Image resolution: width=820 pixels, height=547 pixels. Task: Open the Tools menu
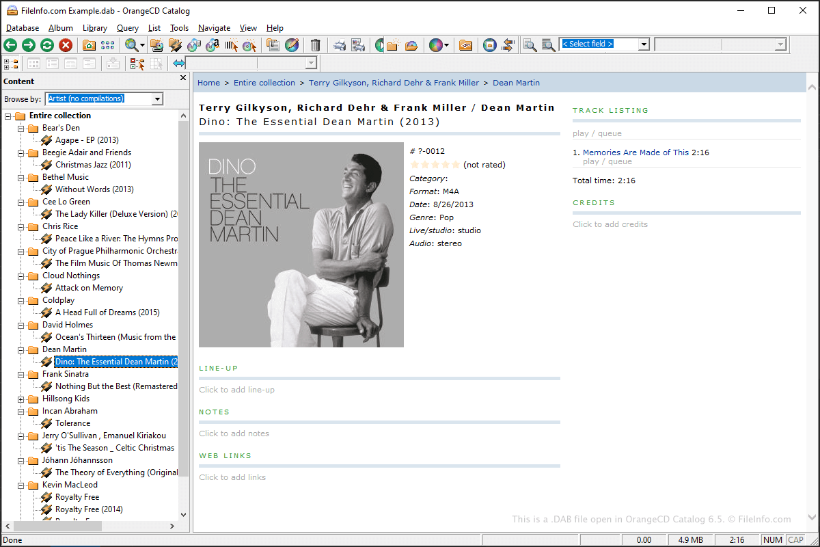click(x=180, y=28)
